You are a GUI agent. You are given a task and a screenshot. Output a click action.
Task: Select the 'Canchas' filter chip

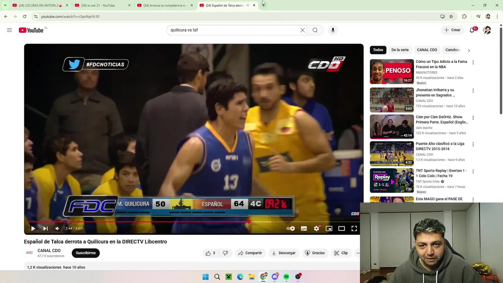(x=452, y=50)
